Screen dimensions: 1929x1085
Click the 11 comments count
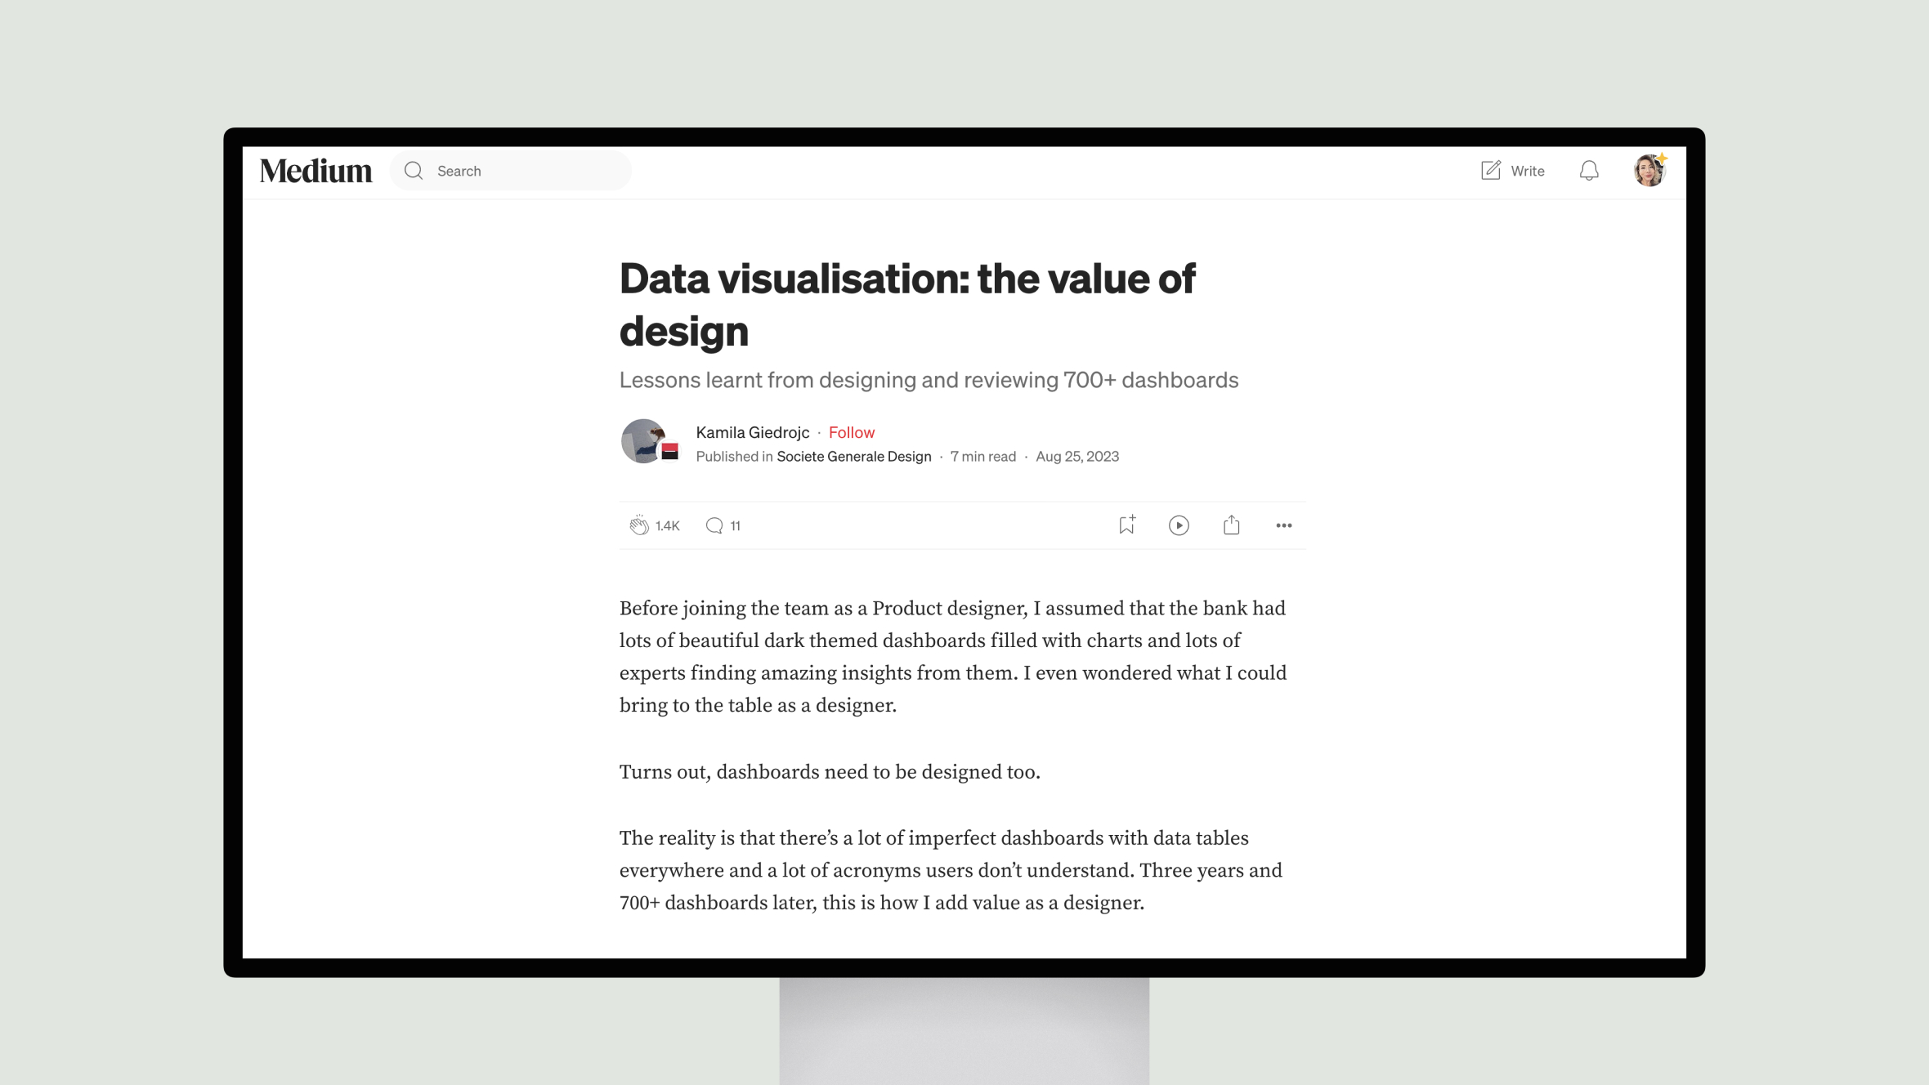point(736,525)
